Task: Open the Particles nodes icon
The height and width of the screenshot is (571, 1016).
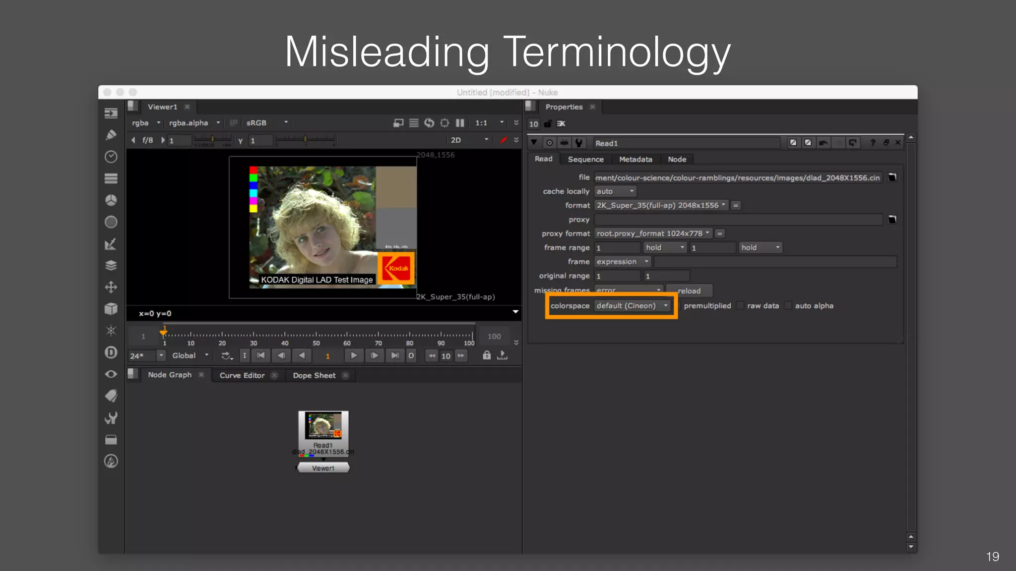Action: (111, 331)
